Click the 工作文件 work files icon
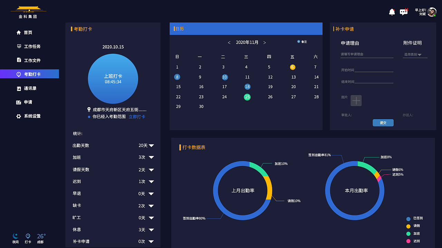 (x=19, y=60)
